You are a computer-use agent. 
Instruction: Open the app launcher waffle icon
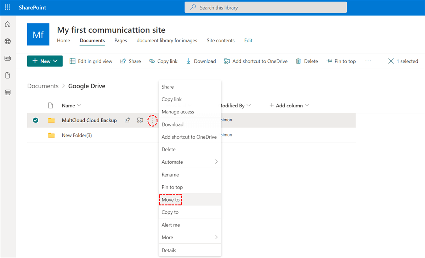[x=7, y=7]
